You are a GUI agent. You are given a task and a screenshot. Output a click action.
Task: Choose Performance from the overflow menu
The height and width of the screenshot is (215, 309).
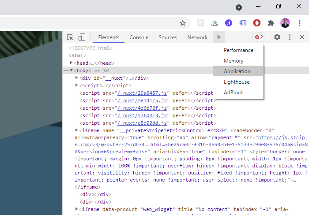coord(238,50)
